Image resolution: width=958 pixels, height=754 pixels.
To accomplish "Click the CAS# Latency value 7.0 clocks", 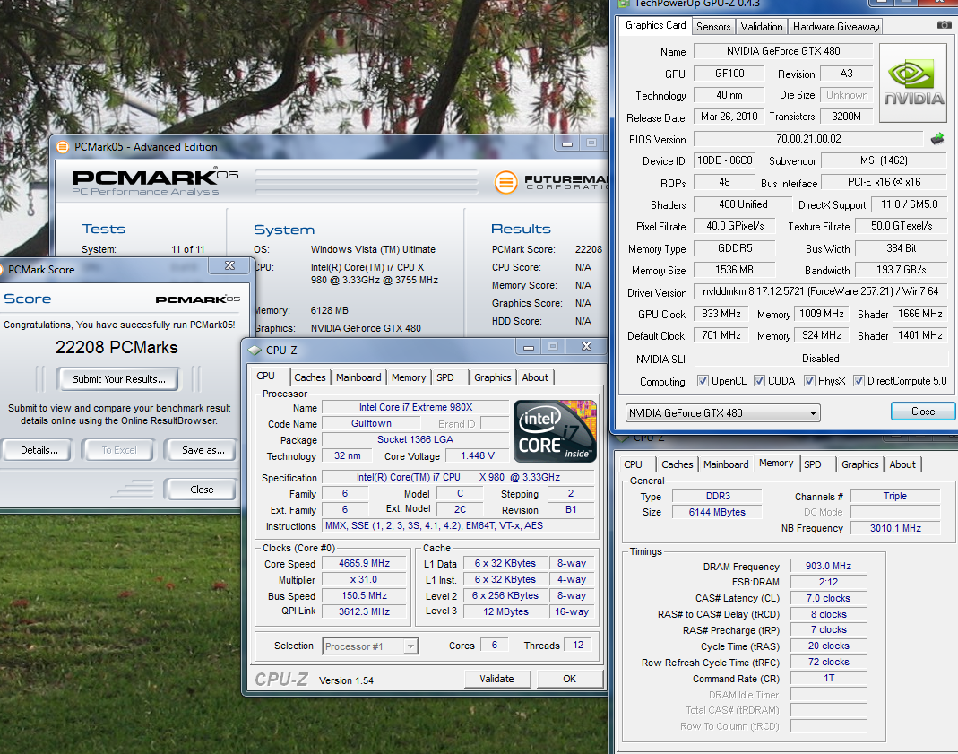I will tap(828, 598).
